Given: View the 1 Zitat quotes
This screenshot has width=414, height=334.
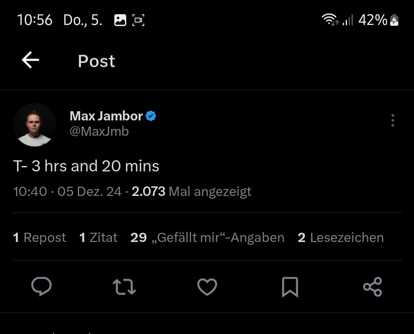Looking at the screenshot, I should (x=98, y=238).
